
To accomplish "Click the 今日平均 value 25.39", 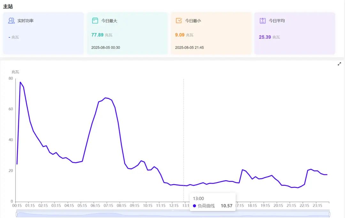I will tap(265, 37).
